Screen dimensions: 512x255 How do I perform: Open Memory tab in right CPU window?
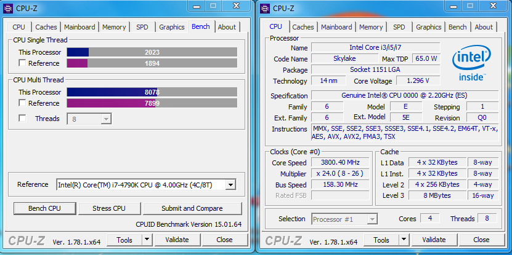tap(371, 27)
